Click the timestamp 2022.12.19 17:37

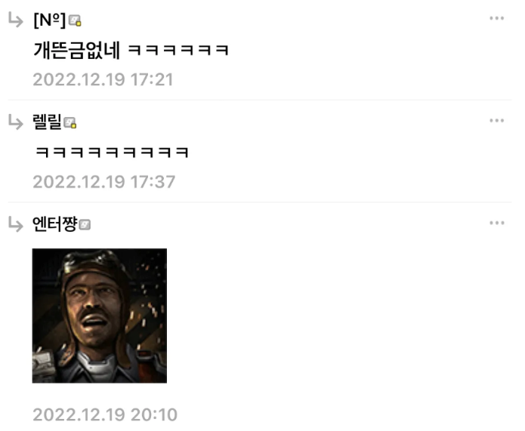(103, 182)
